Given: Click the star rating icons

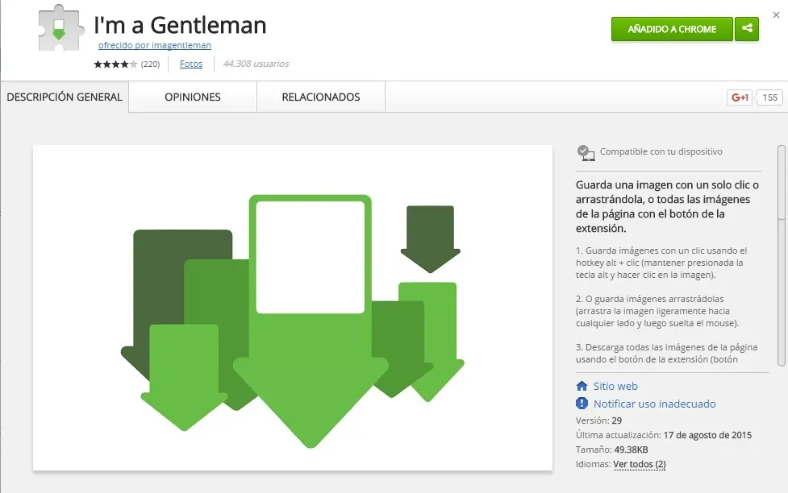Looking at the screenshot, I should pos(115,64).
